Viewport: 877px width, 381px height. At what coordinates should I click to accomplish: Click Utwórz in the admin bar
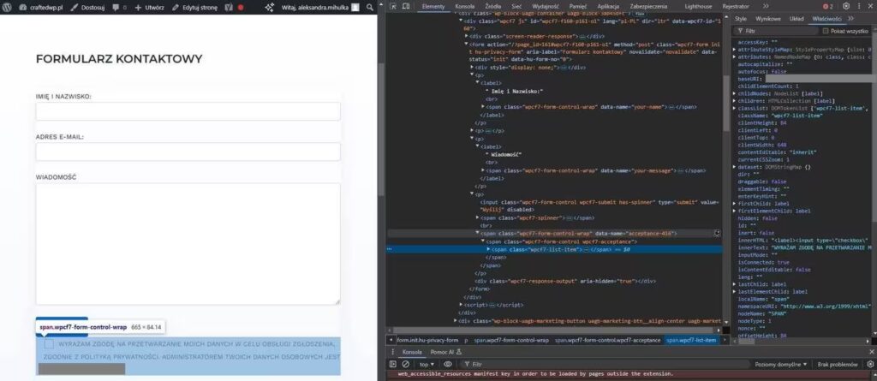point(149,7)
